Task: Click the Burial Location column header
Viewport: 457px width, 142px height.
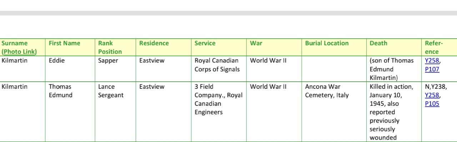Action: click(x=327, y=43)
